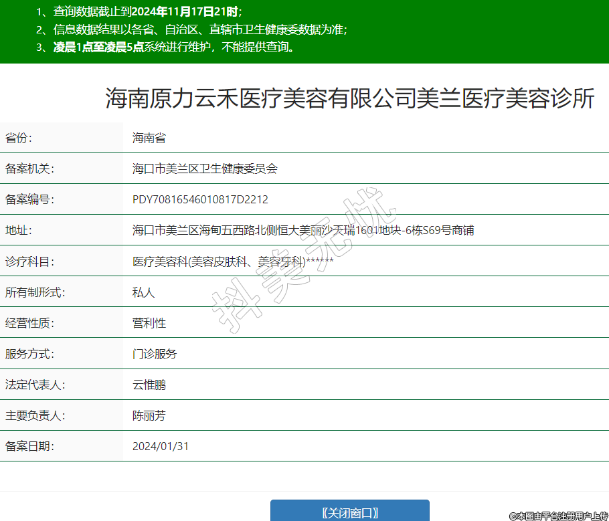Click the 本图由平台注册用户上传 copyright text

click(x=558, y=516)
